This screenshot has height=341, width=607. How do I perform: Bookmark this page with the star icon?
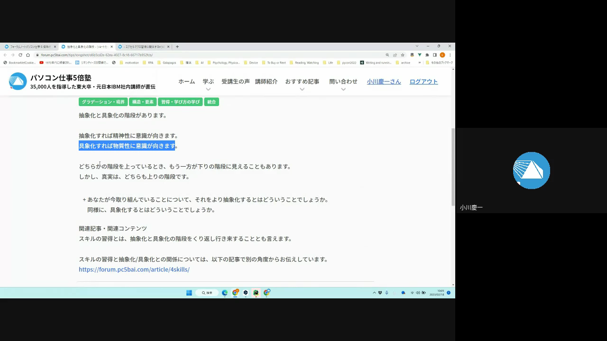[403, 55]
